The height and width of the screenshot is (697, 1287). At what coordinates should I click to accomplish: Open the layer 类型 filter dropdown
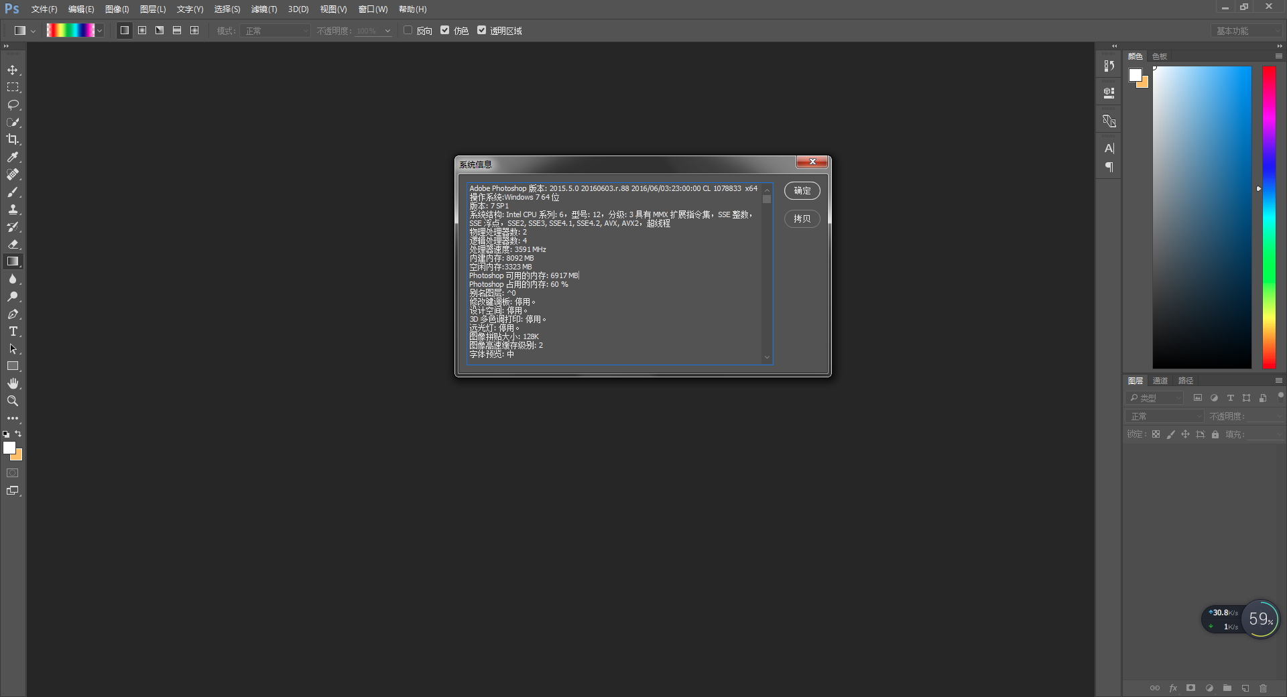(x=1155, y=398)
